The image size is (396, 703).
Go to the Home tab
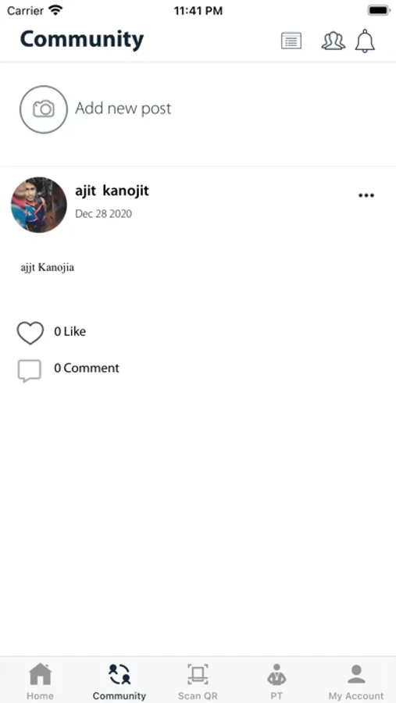coord(40,681)
